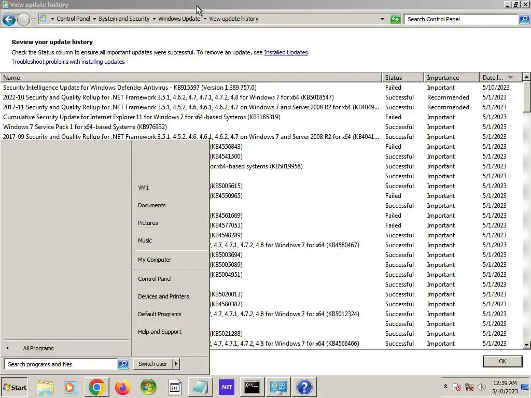
Task: Select Windows 7 Service Pack 1 KB976932 row
Action: (261, 126)
